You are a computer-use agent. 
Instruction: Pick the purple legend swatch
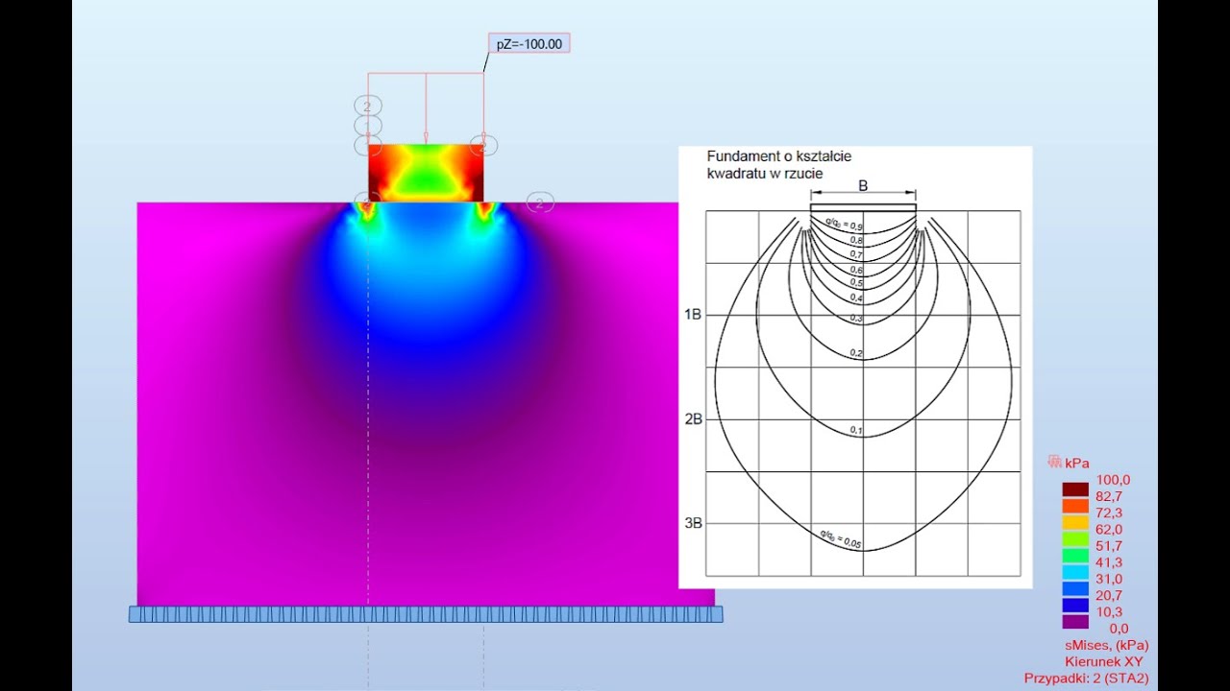pyautogui.click(x=1075, y=620)
